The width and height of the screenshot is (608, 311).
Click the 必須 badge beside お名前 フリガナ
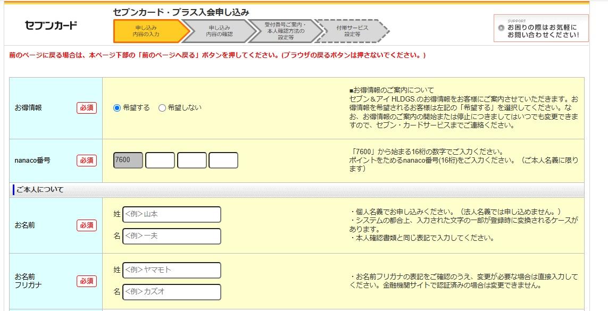(x=87, y=281)
